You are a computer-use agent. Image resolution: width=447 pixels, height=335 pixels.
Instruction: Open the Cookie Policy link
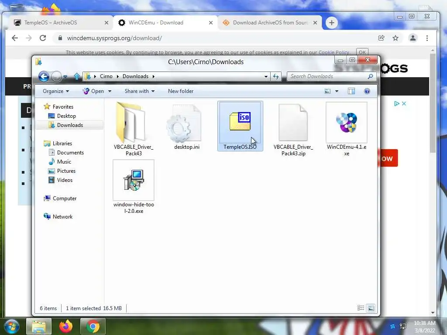334,52
